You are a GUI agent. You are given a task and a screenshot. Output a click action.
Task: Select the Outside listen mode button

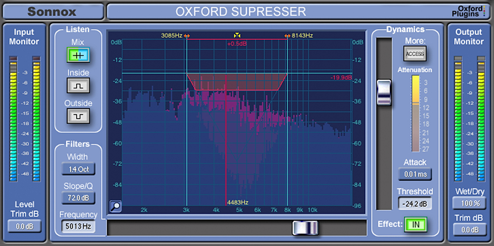tap(78, 116)
